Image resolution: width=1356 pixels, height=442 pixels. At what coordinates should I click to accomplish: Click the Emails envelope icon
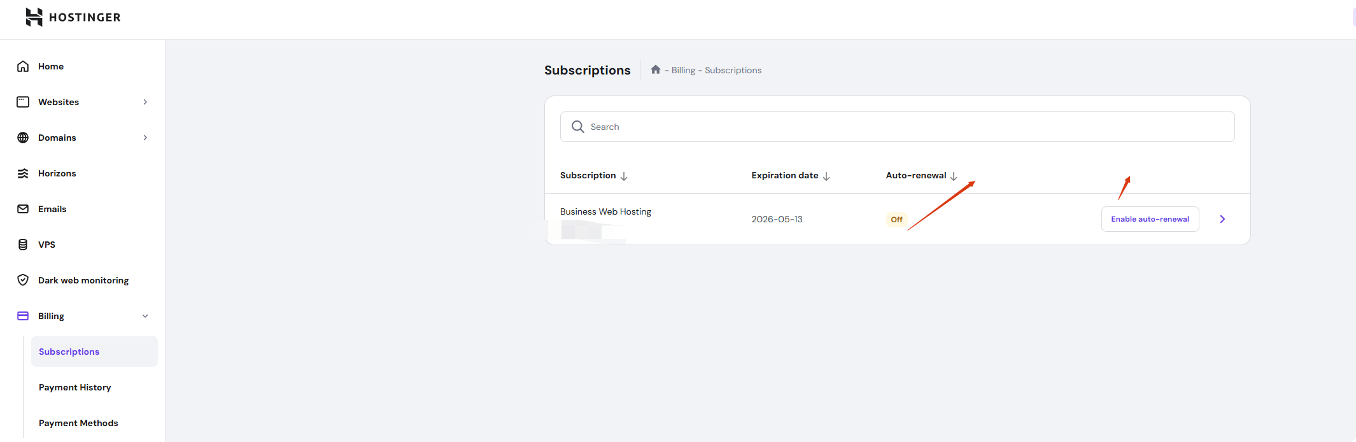[x=23, y=209]
